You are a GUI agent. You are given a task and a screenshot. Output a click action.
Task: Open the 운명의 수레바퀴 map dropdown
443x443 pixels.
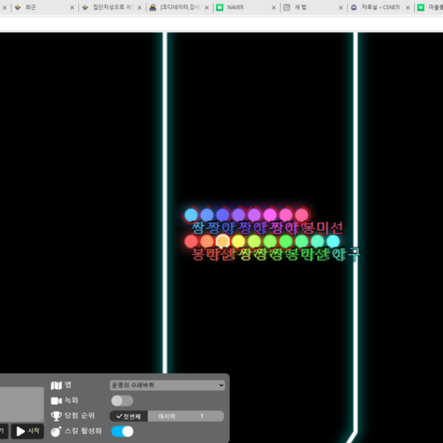167,385
